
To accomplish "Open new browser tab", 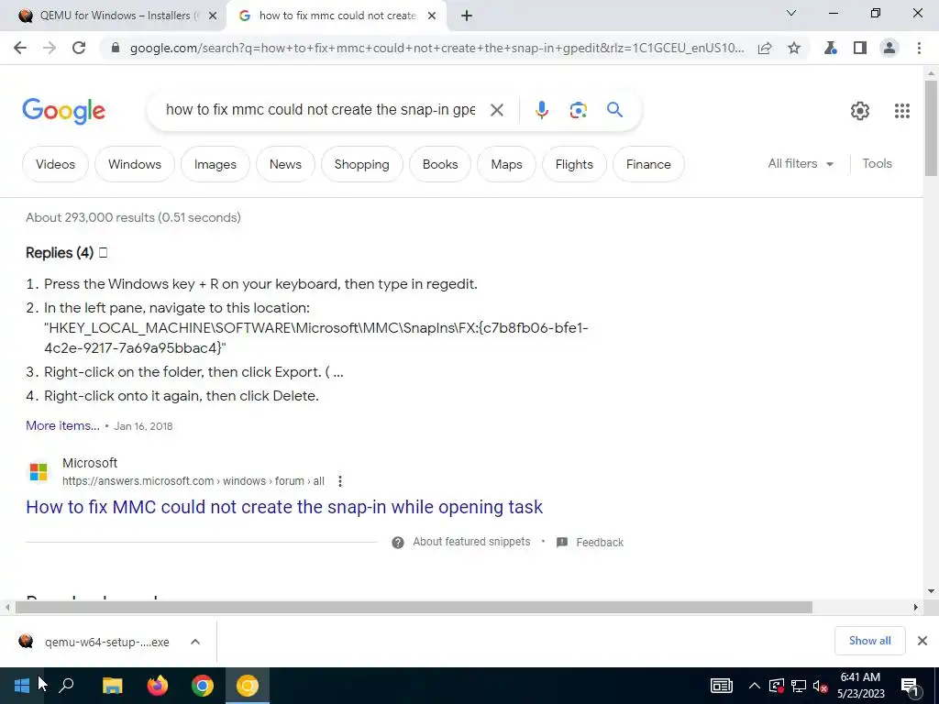I will click(467, 16).
